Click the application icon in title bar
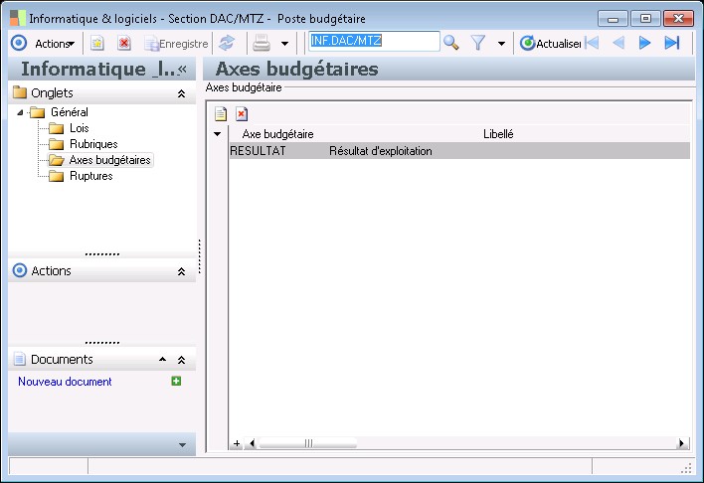The width and height of the screenshot is (704, 483). [18, 19]
